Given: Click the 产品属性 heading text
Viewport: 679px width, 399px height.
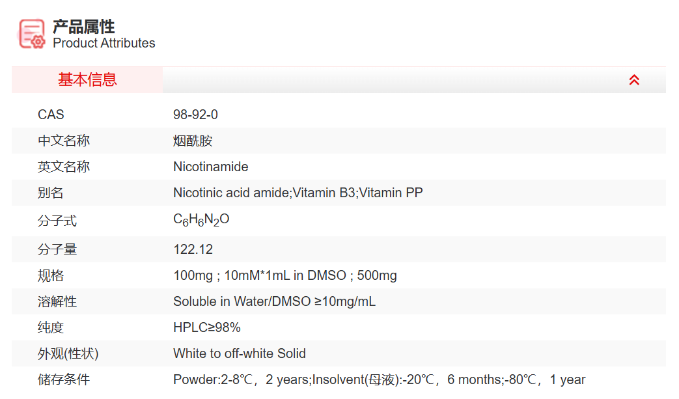Looking at the screenshot, I should (83, 27).
